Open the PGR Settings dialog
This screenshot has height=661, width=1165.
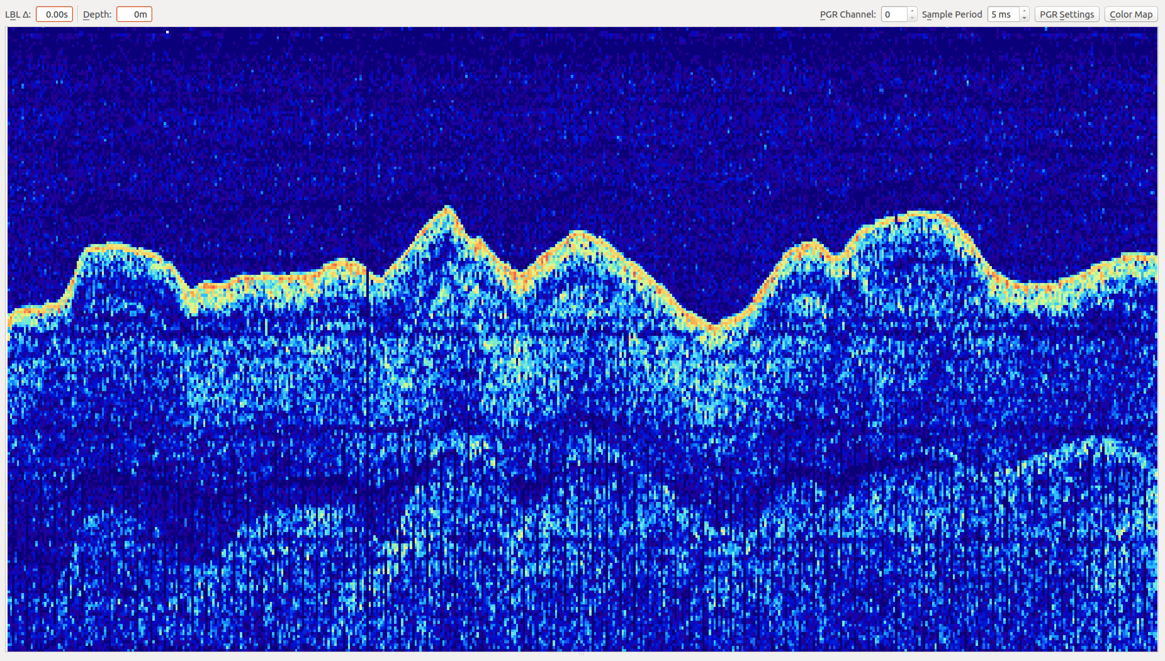pos(1066,14)
